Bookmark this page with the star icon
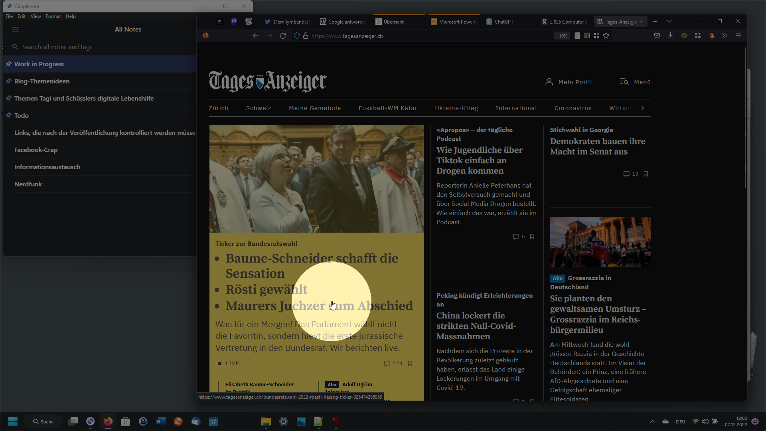 [606, 36]
